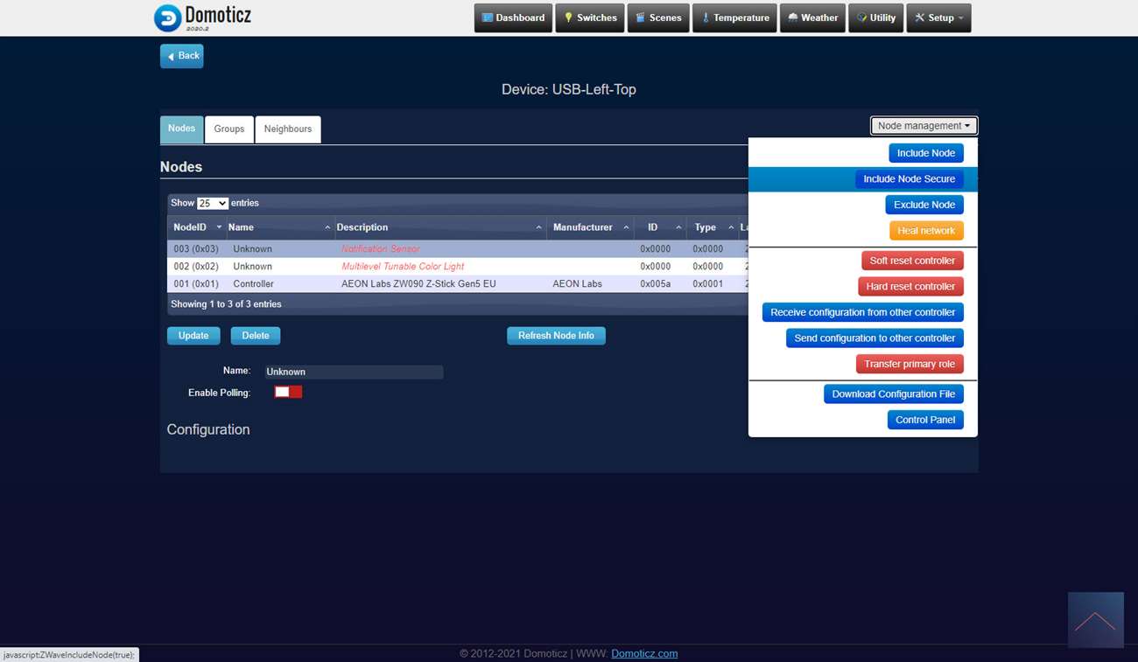Select Send configuration to other controller
Screen dimensions: 1138x662
(x=875, y=338)
